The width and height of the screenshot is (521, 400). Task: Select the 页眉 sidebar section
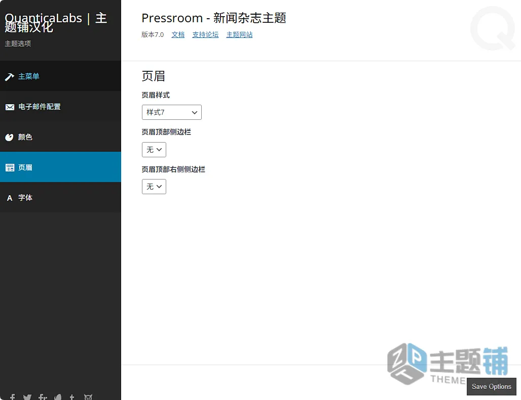tap(60, 167)
